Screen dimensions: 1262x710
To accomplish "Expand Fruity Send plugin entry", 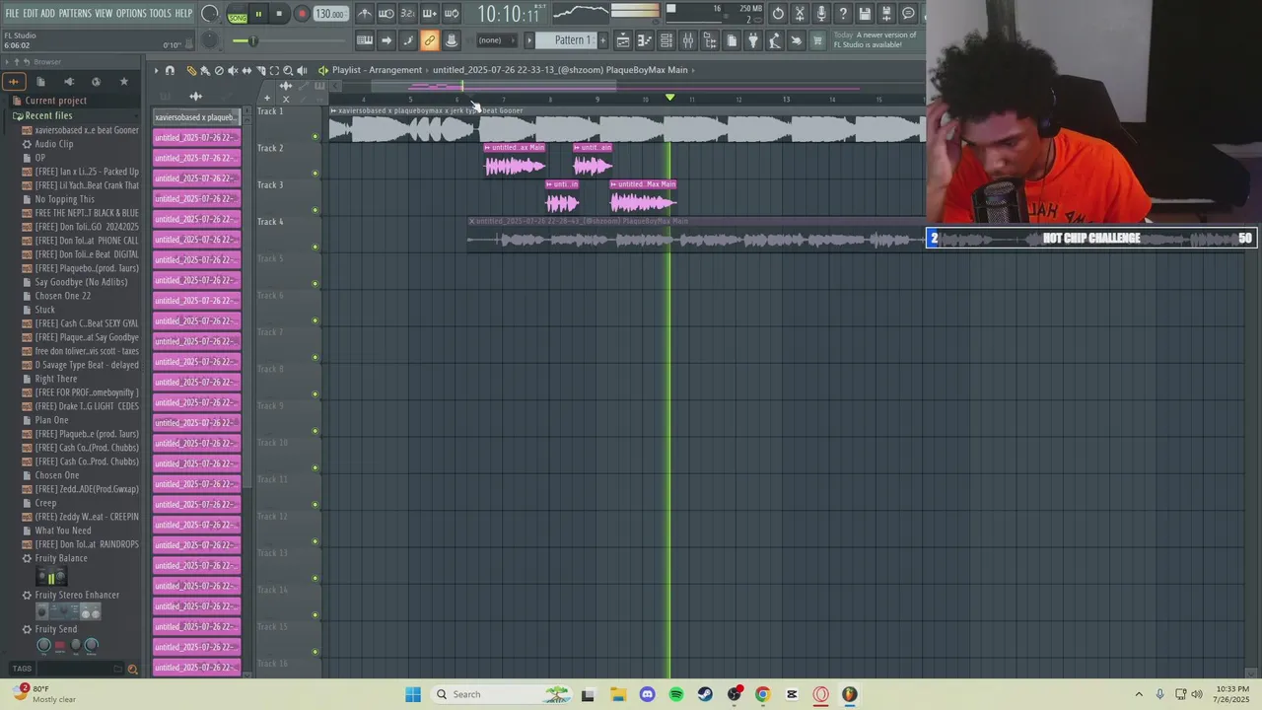I will [x=55, y=629].
